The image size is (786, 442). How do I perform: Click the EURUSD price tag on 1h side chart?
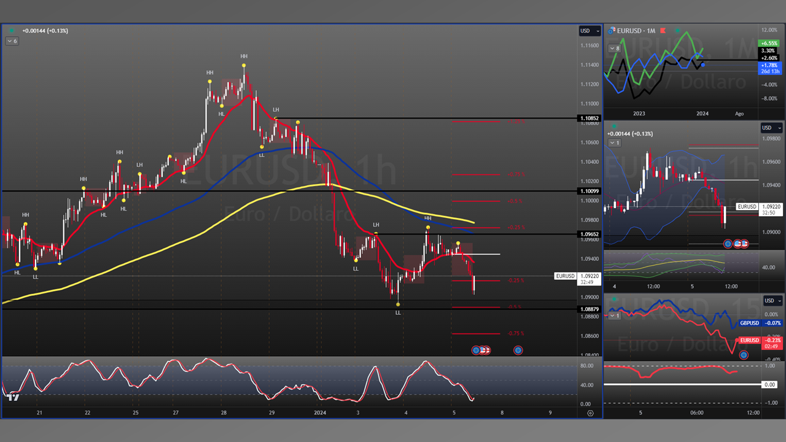pyautogui.click(x=747, y=207)
